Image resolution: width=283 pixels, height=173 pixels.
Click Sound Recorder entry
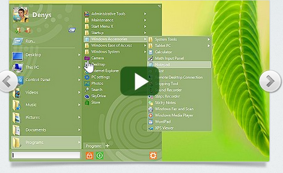pyautogui.click(x=179, y=90)
